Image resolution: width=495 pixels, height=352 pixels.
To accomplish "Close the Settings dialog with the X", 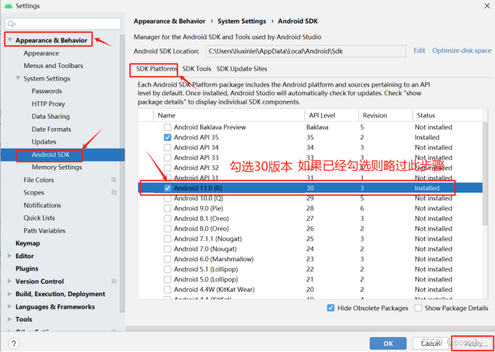I will [487, 6].
